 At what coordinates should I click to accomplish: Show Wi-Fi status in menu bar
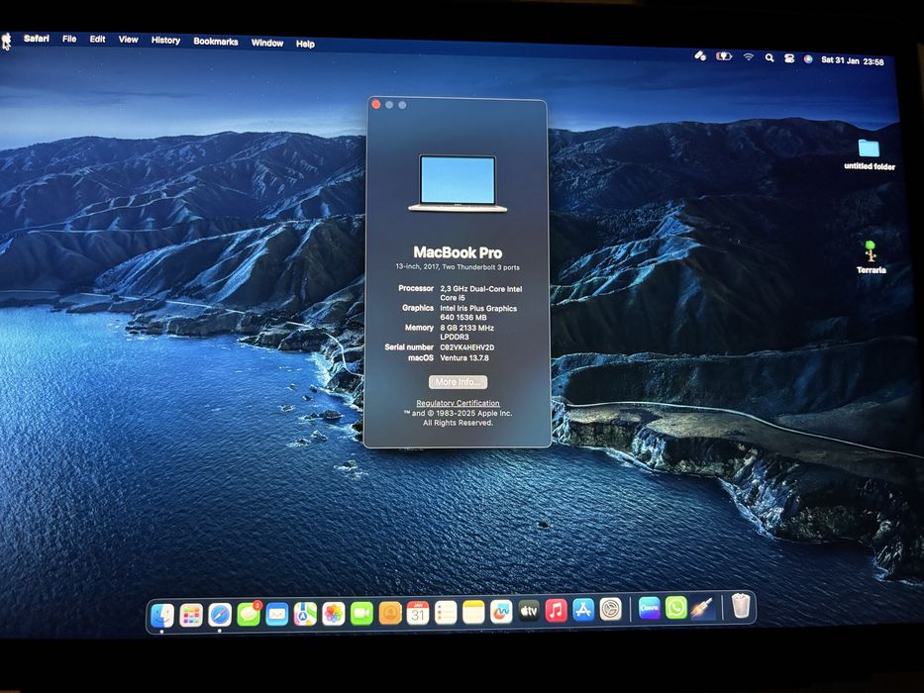[x=748, y=56]
